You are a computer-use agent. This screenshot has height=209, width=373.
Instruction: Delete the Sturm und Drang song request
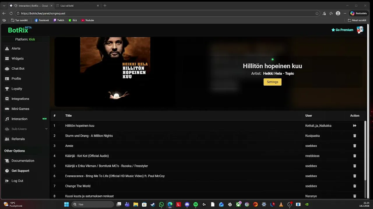(355, 136)
